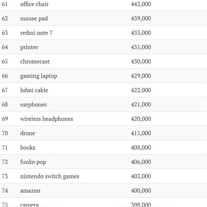Select the 400,000 volume cell

[141, 191]
